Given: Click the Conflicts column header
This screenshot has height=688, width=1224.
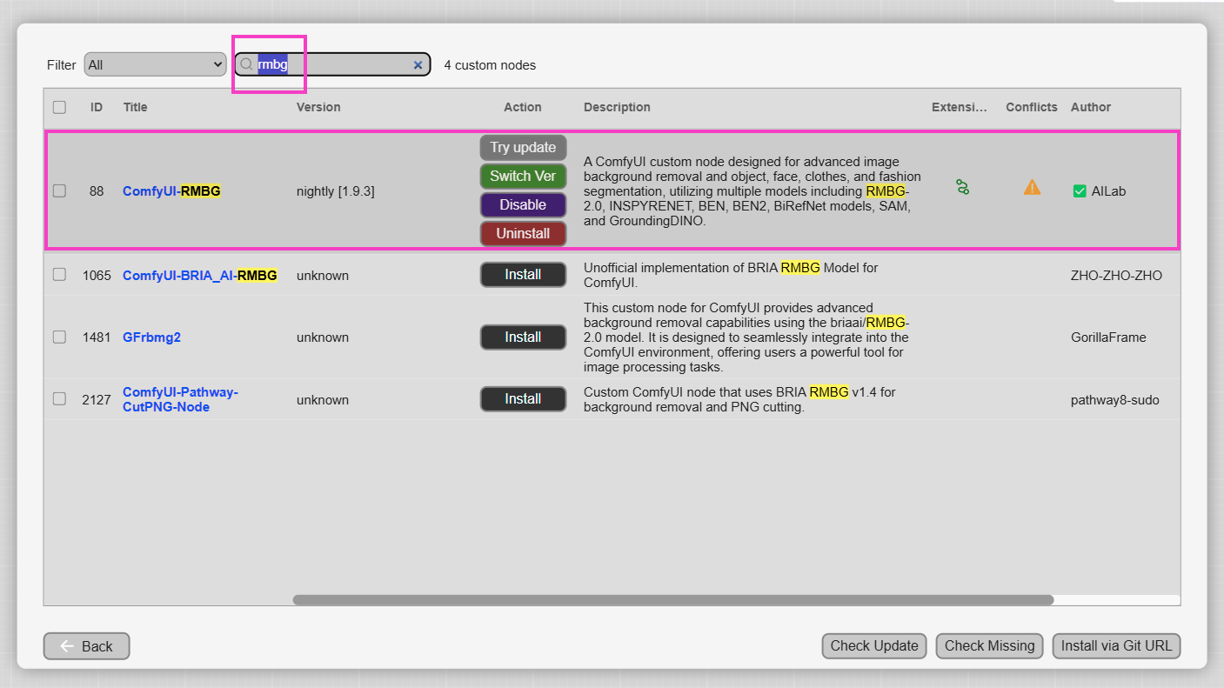Looking at the screenshot, I should 1032,107.
